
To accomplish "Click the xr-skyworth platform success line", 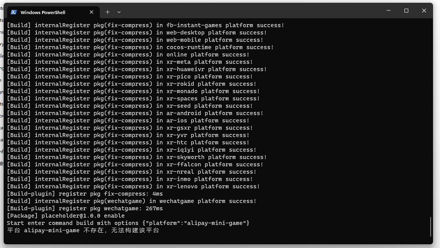I will click(x=137, y=157).
